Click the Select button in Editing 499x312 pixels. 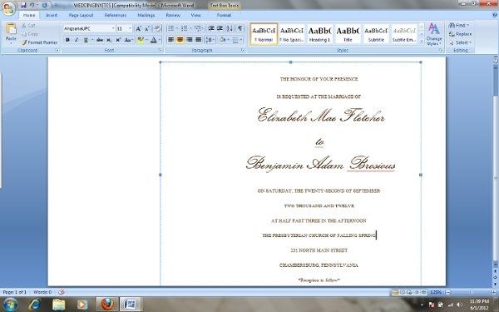pyautogui.click(x=460, y=42)
